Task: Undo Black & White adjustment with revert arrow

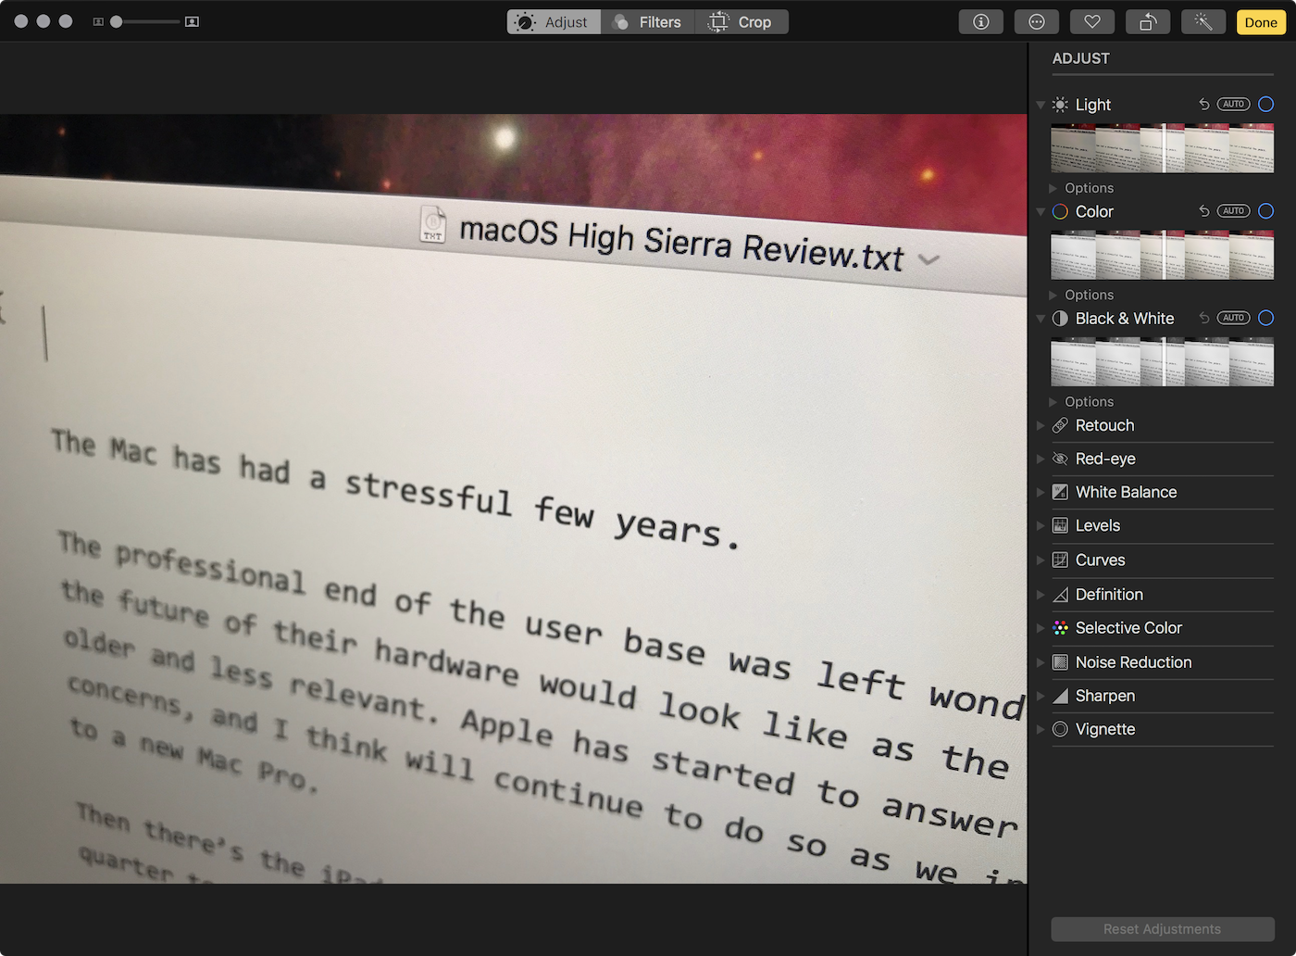Action: coord(1204,318)
